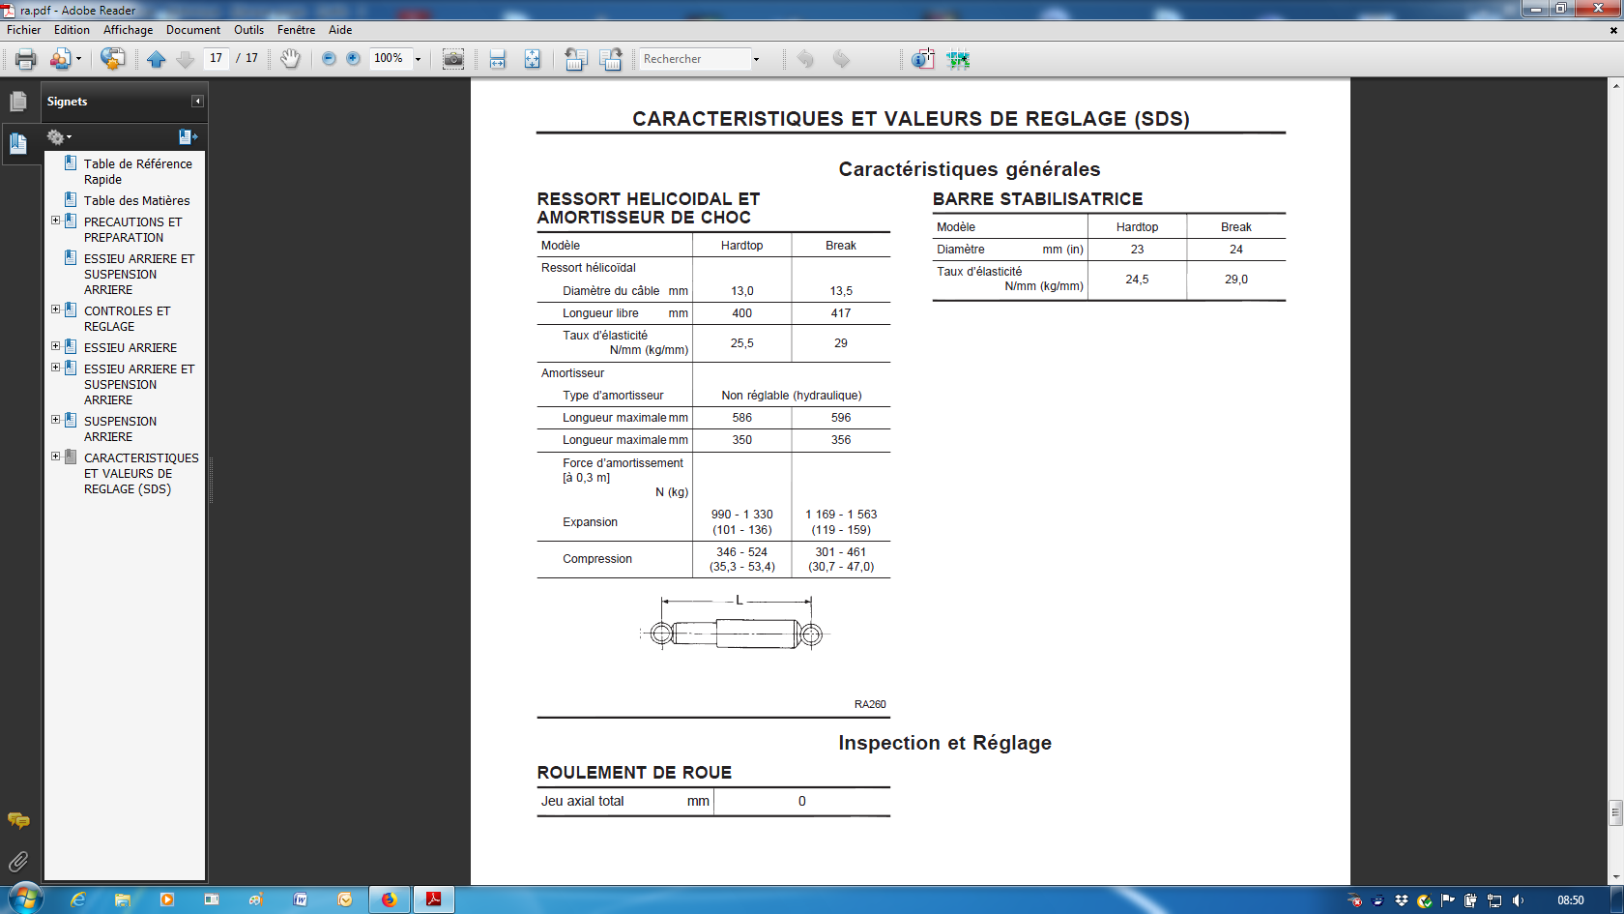Open the Attachments paperclip panel

pyautogui.click(x=18, y=861)
